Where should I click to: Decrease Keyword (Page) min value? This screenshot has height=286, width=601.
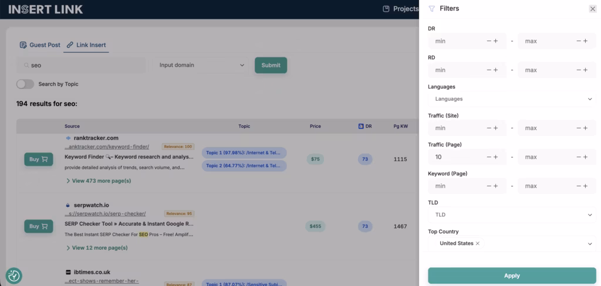(x=489, y=186)
